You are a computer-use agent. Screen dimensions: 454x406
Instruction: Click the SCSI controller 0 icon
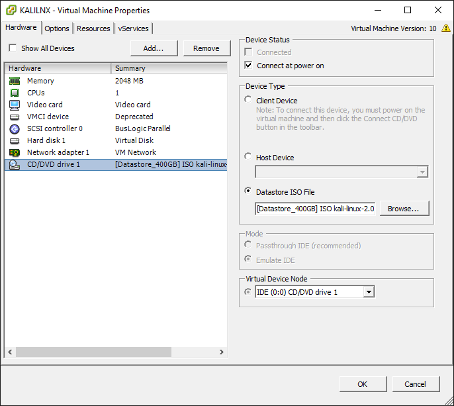coord(15,129)
